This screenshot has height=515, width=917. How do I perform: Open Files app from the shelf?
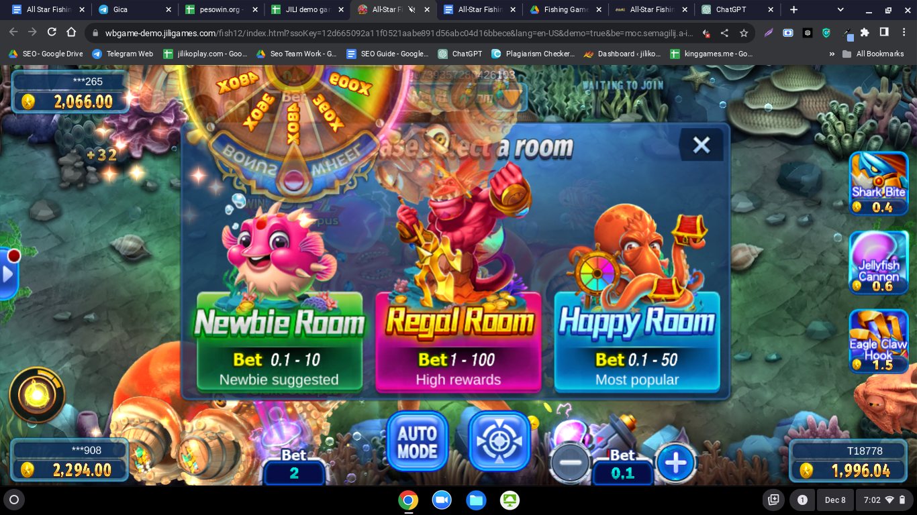coord(476,500)
